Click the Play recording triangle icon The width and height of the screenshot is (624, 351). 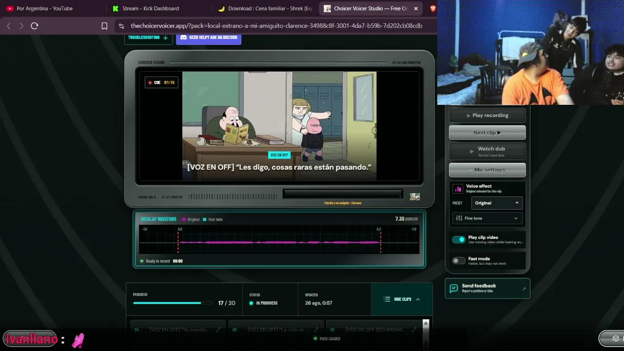click(x=468, y=116)
